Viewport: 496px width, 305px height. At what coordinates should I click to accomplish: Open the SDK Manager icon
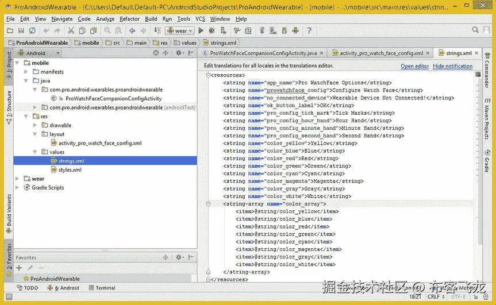tap(284, 30)
